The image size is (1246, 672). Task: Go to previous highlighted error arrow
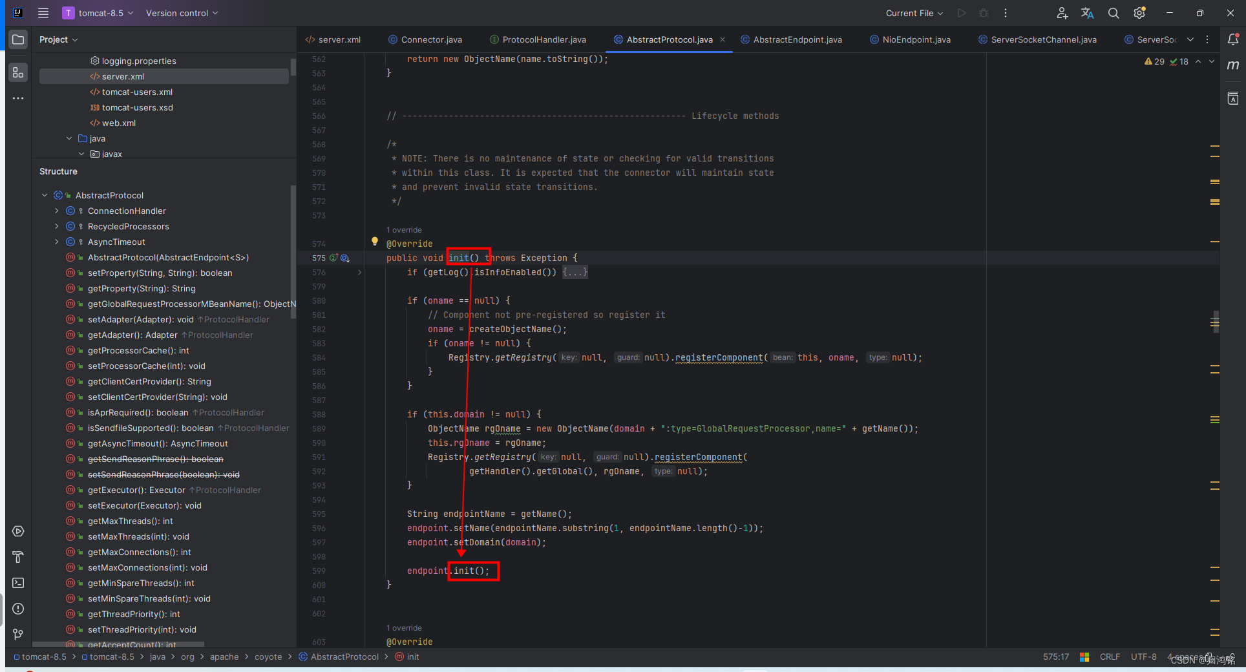click(x=1198, y=61)
